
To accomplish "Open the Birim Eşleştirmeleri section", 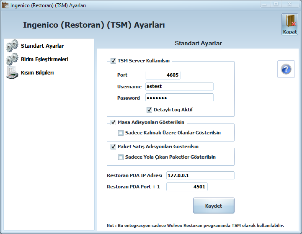I will pos(44,59).
